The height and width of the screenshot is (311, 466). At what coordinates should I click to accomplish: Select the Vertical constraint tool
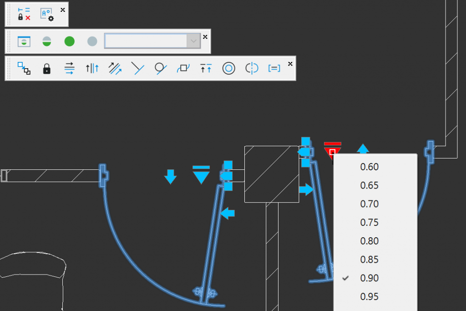coord(92,68)
